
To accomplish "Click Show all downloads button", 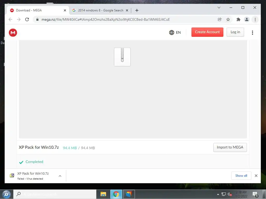I will 241,176.
